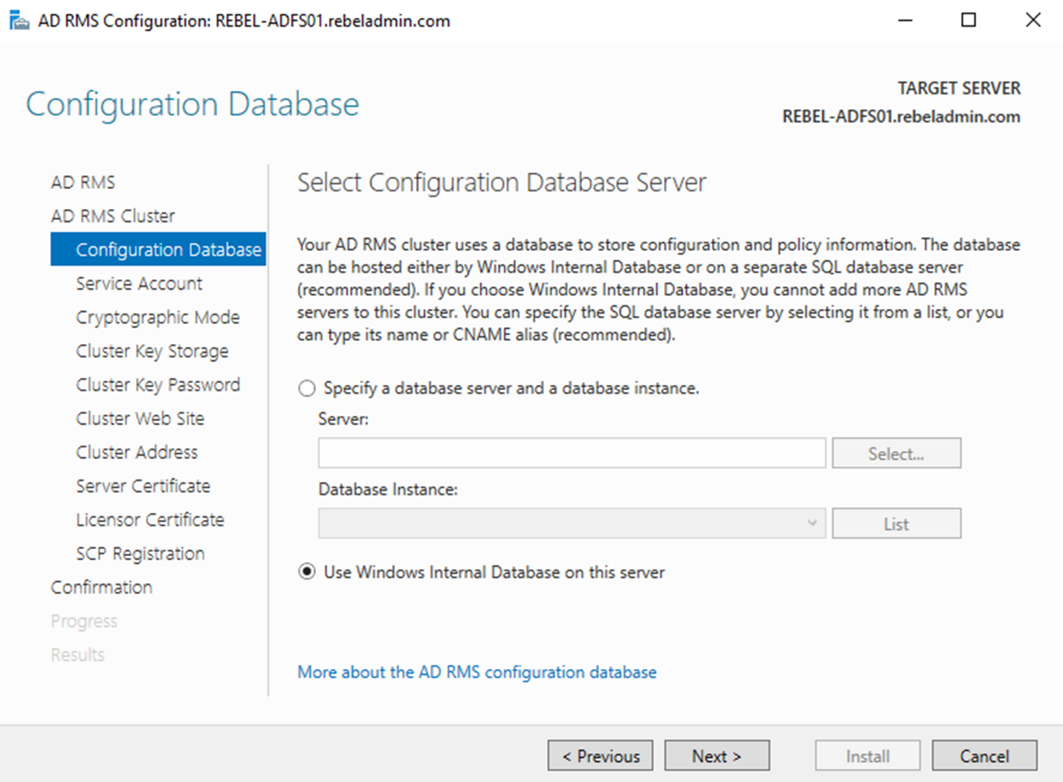Go to the Cluster Key Storage step
This screenshot has height=782, width=1063.
(x=152, y=351)
